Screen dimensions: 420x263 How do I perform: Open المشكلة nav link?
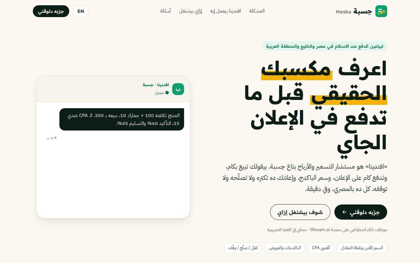pyautogui.click(x=257, y=11)
